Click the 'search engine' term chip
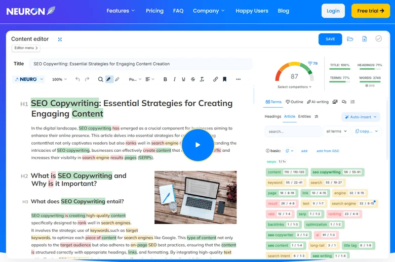Screen dimensions: 395x262 pos(353,203)
